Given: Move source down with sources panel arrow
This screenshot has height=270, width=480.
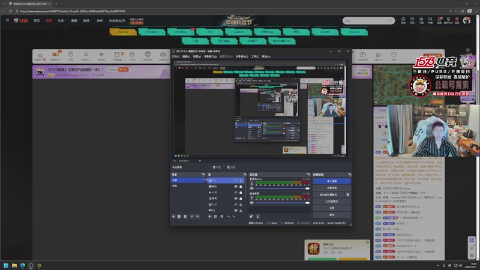Looking at the screenshot, I should tap(234, 217).
